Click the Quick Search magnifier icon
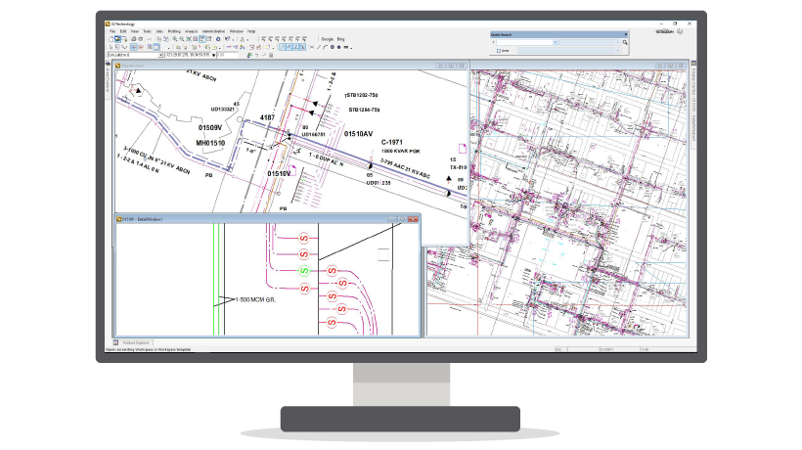This screenshot has height=450, width=802. [624, 43]
